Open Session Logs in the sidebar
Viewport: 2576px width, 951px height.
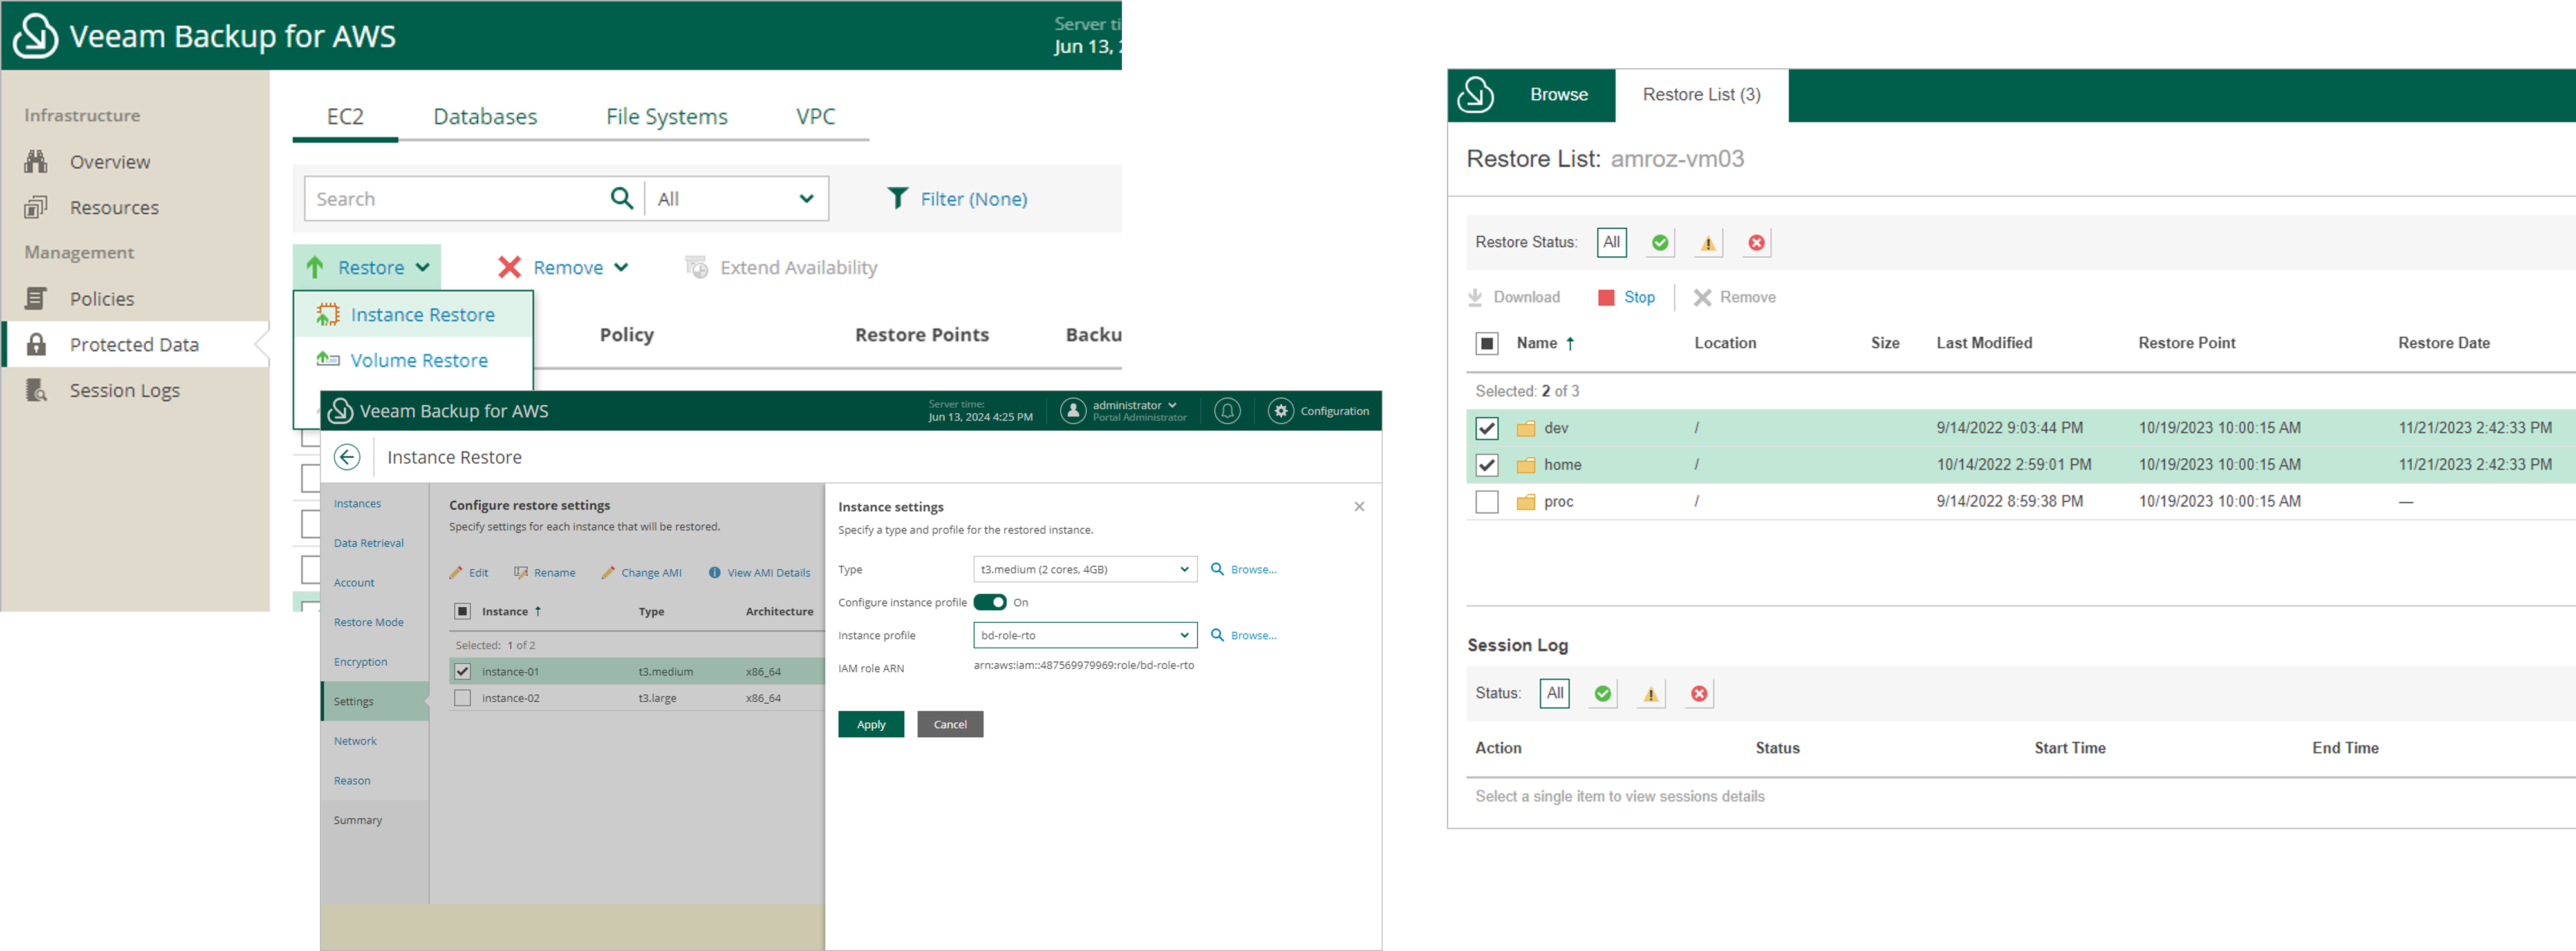click(x=102, y=391)
